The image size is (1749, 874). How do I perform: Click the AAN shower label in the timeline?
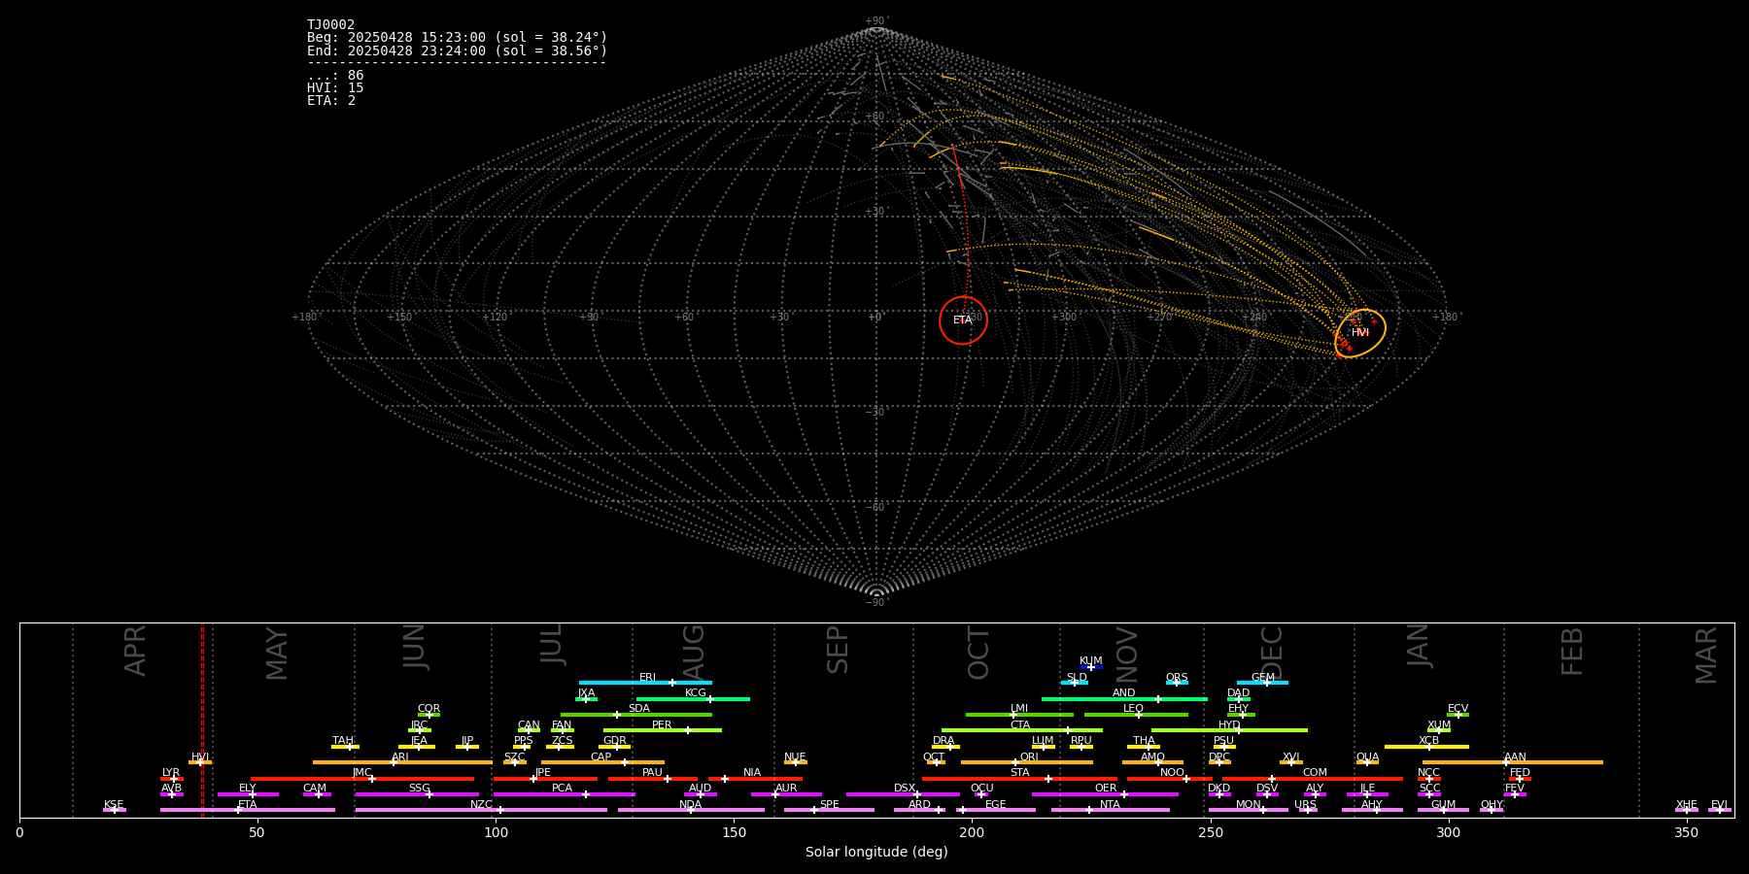1515,756
